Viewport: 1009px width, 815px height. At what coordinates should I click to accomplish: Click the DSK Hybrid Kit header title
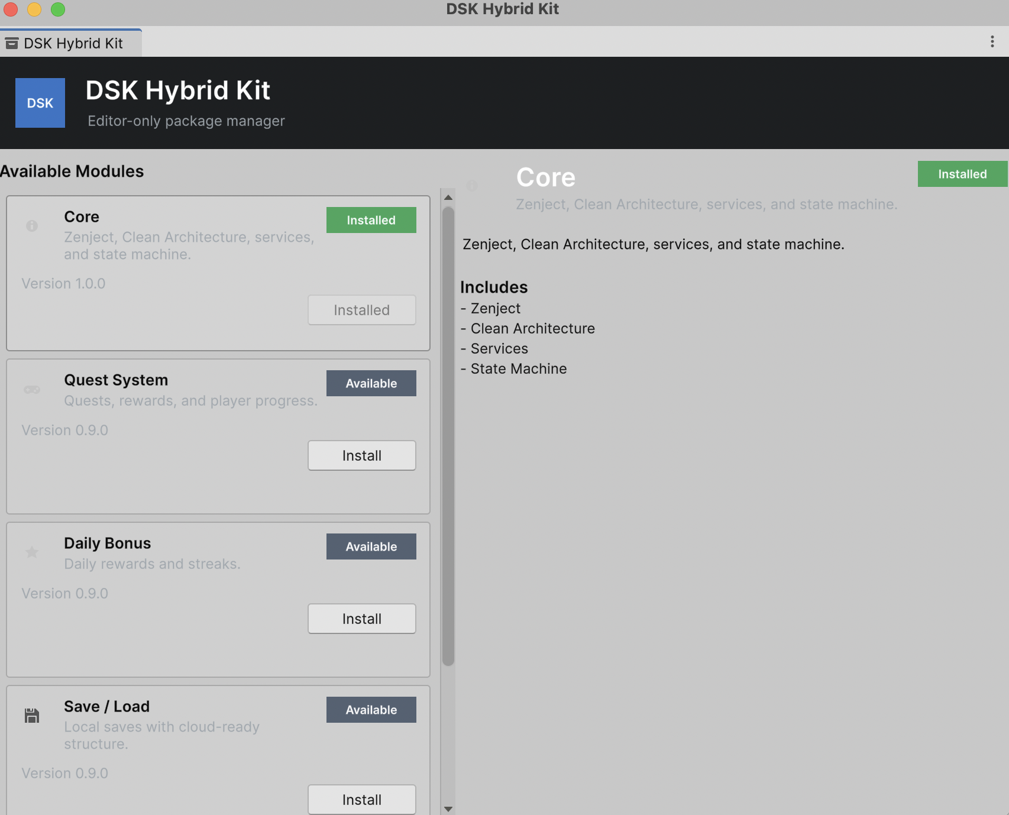178,90
